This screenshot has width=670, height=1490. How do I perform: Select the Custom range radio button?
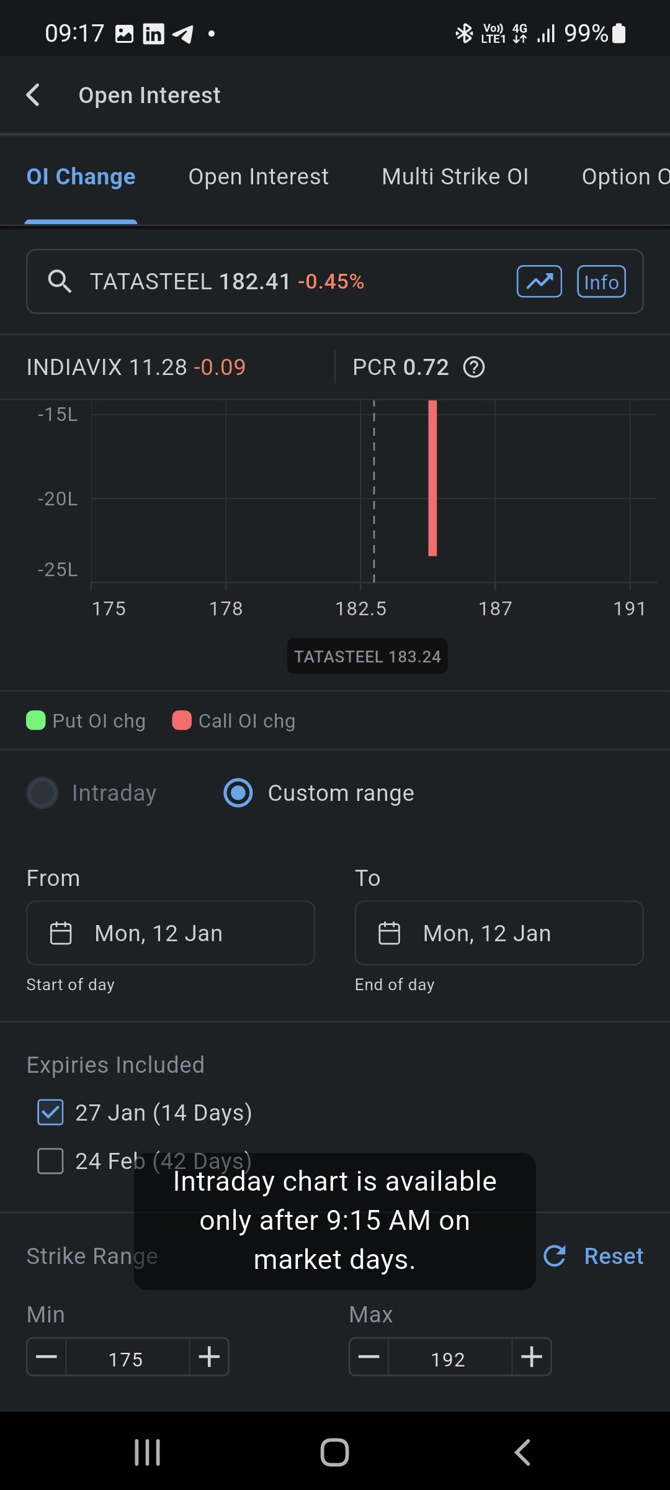pyautogui.click(x=238, y=793)
